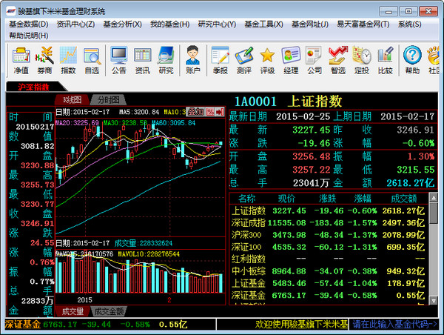444x335 pixels.
Task: Click the application logo in title bar
Action: [11, 11]
